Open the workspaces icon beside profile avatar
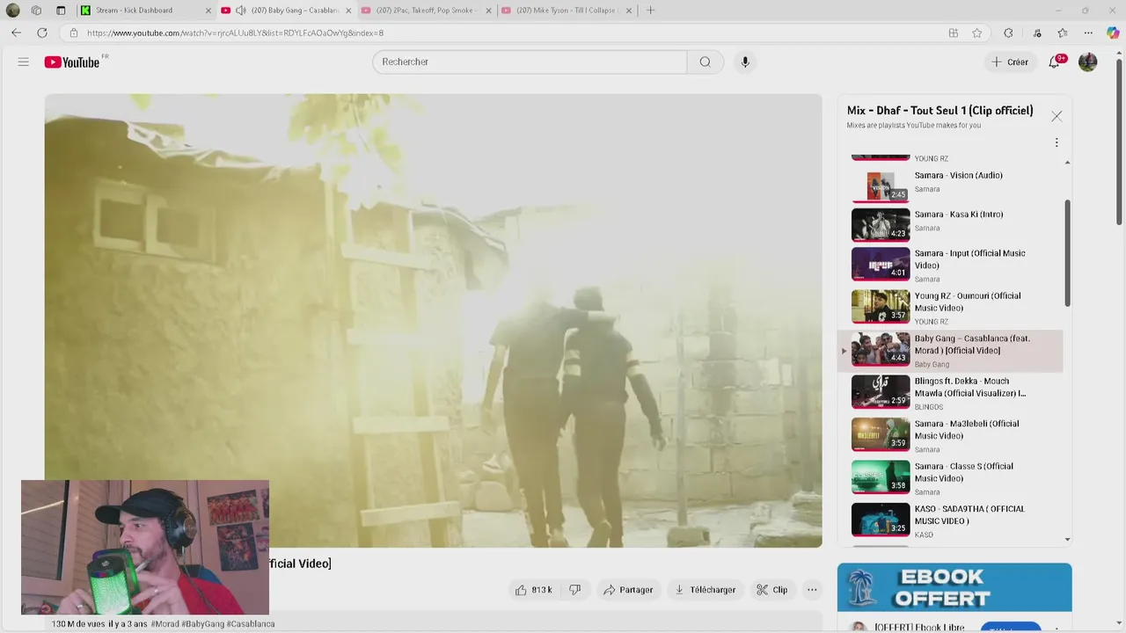The height and width of the screenshot is (633, 1126). [36, 11]
